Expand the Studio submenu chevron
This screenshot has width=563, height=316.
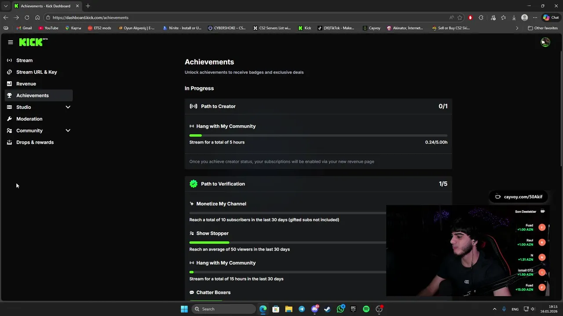tap(68, 107)
